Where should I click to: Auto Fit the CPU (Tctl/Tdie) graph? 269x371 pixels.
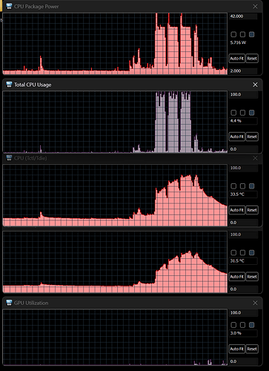pyautogui.click(x=236, y=210)
